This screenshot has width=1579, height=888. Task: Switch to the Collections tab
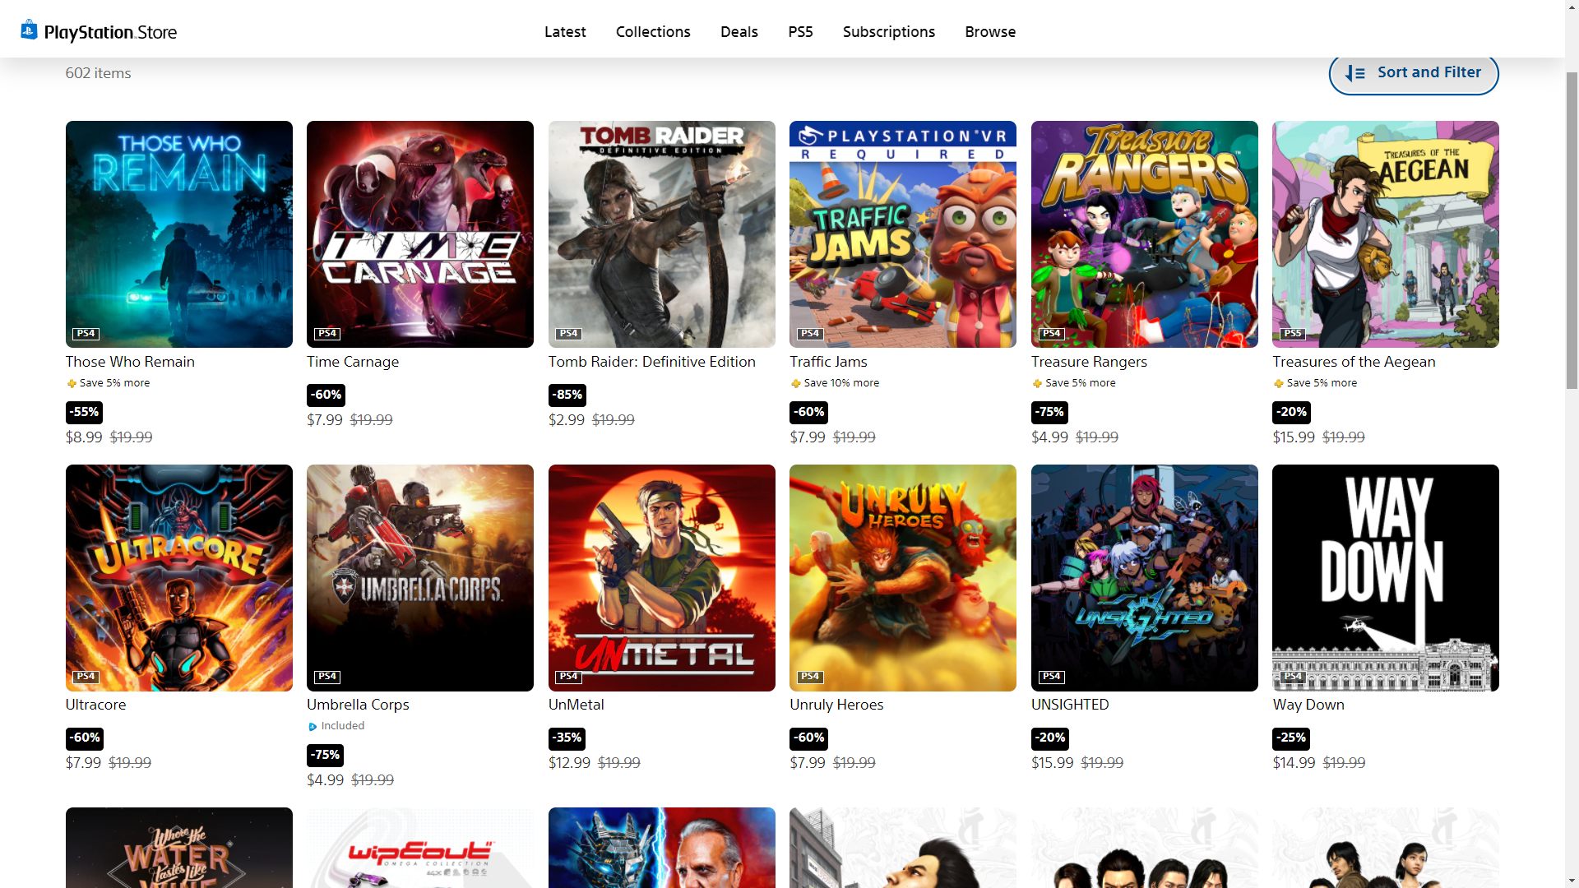click(653, 32)
